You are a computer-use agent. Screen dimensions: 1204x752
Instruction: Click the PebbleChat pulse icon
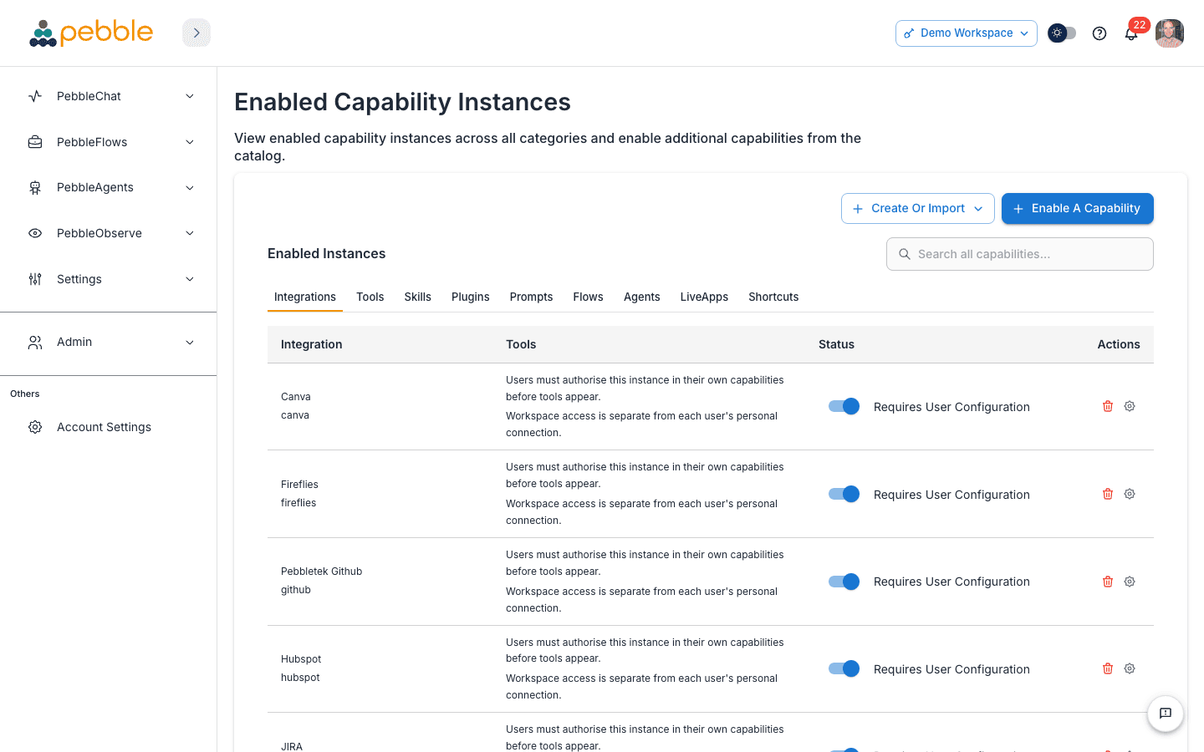pos(35,96)
